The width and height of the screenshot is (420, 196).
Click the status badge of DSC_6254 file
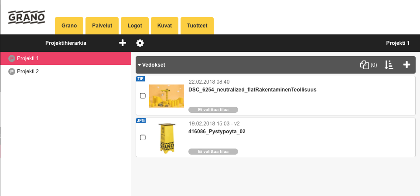click(x=213, y=110)
